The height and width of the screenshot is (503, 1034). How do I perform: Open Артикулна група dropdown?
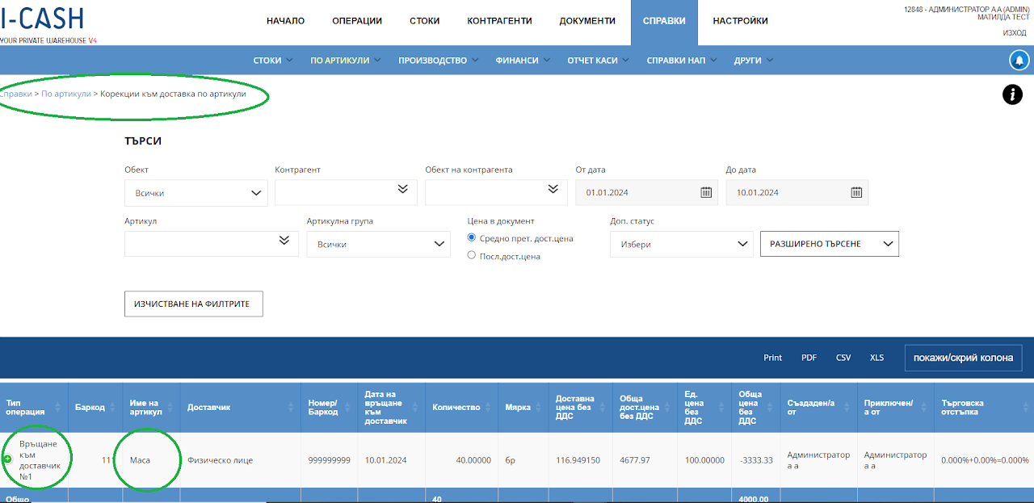378,244
